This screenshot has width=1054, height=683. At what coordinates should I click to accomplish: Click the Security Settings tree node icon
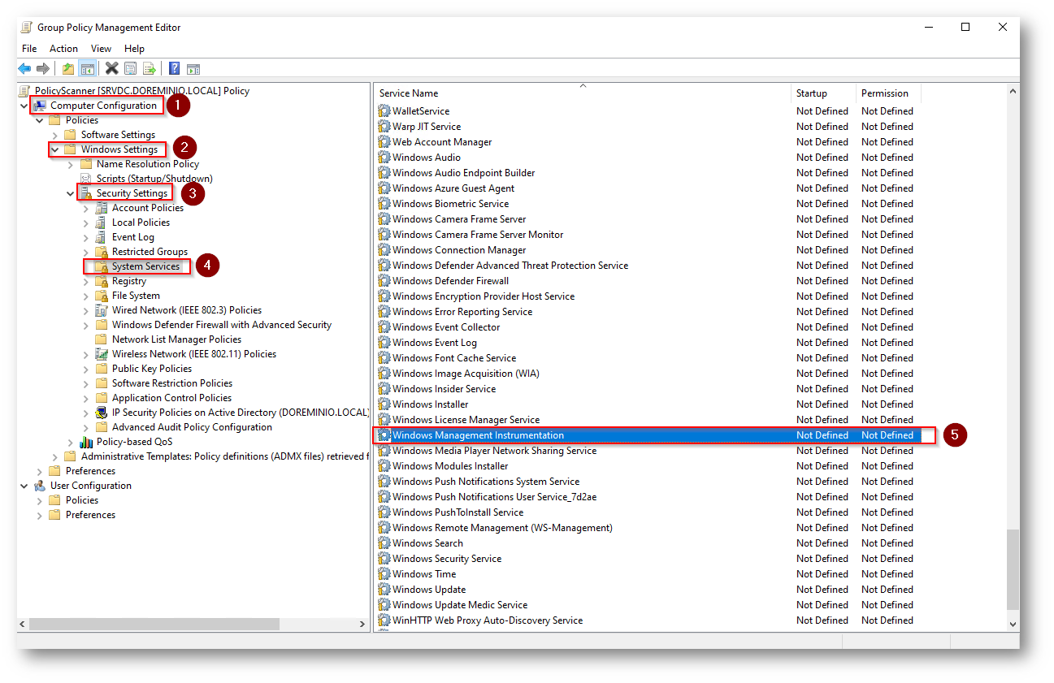86,193
